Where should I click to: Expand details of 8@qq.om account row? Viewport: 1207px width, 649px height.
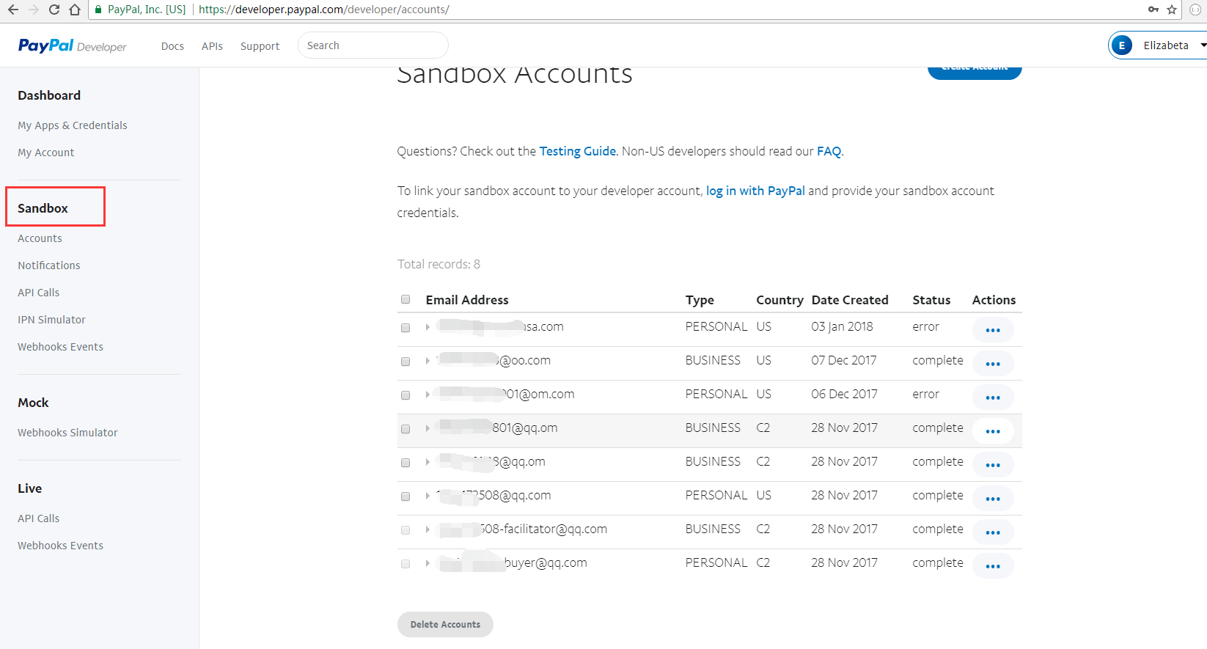[x=428, y=462]
